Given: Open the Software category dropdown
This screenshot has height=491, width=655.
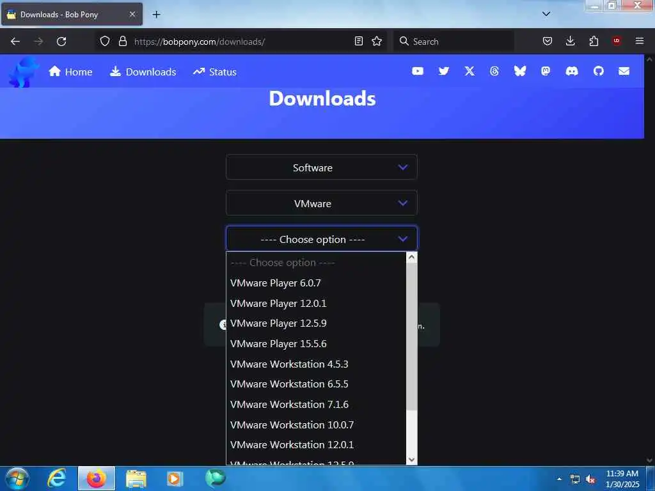Looking at the screenshot, I should (322, 168).
